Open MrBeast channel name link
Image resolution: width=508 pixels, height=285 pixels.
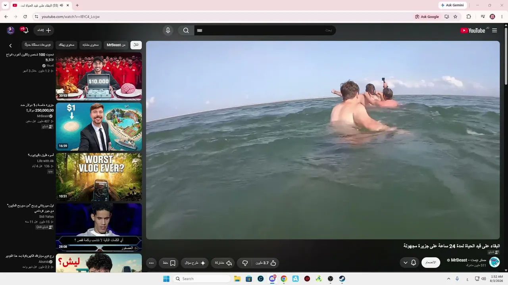tap(468, 260)
